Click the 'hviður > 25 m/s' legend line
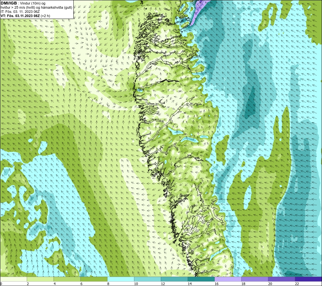Screen dimensions: 322x286 tap(36, 8)
